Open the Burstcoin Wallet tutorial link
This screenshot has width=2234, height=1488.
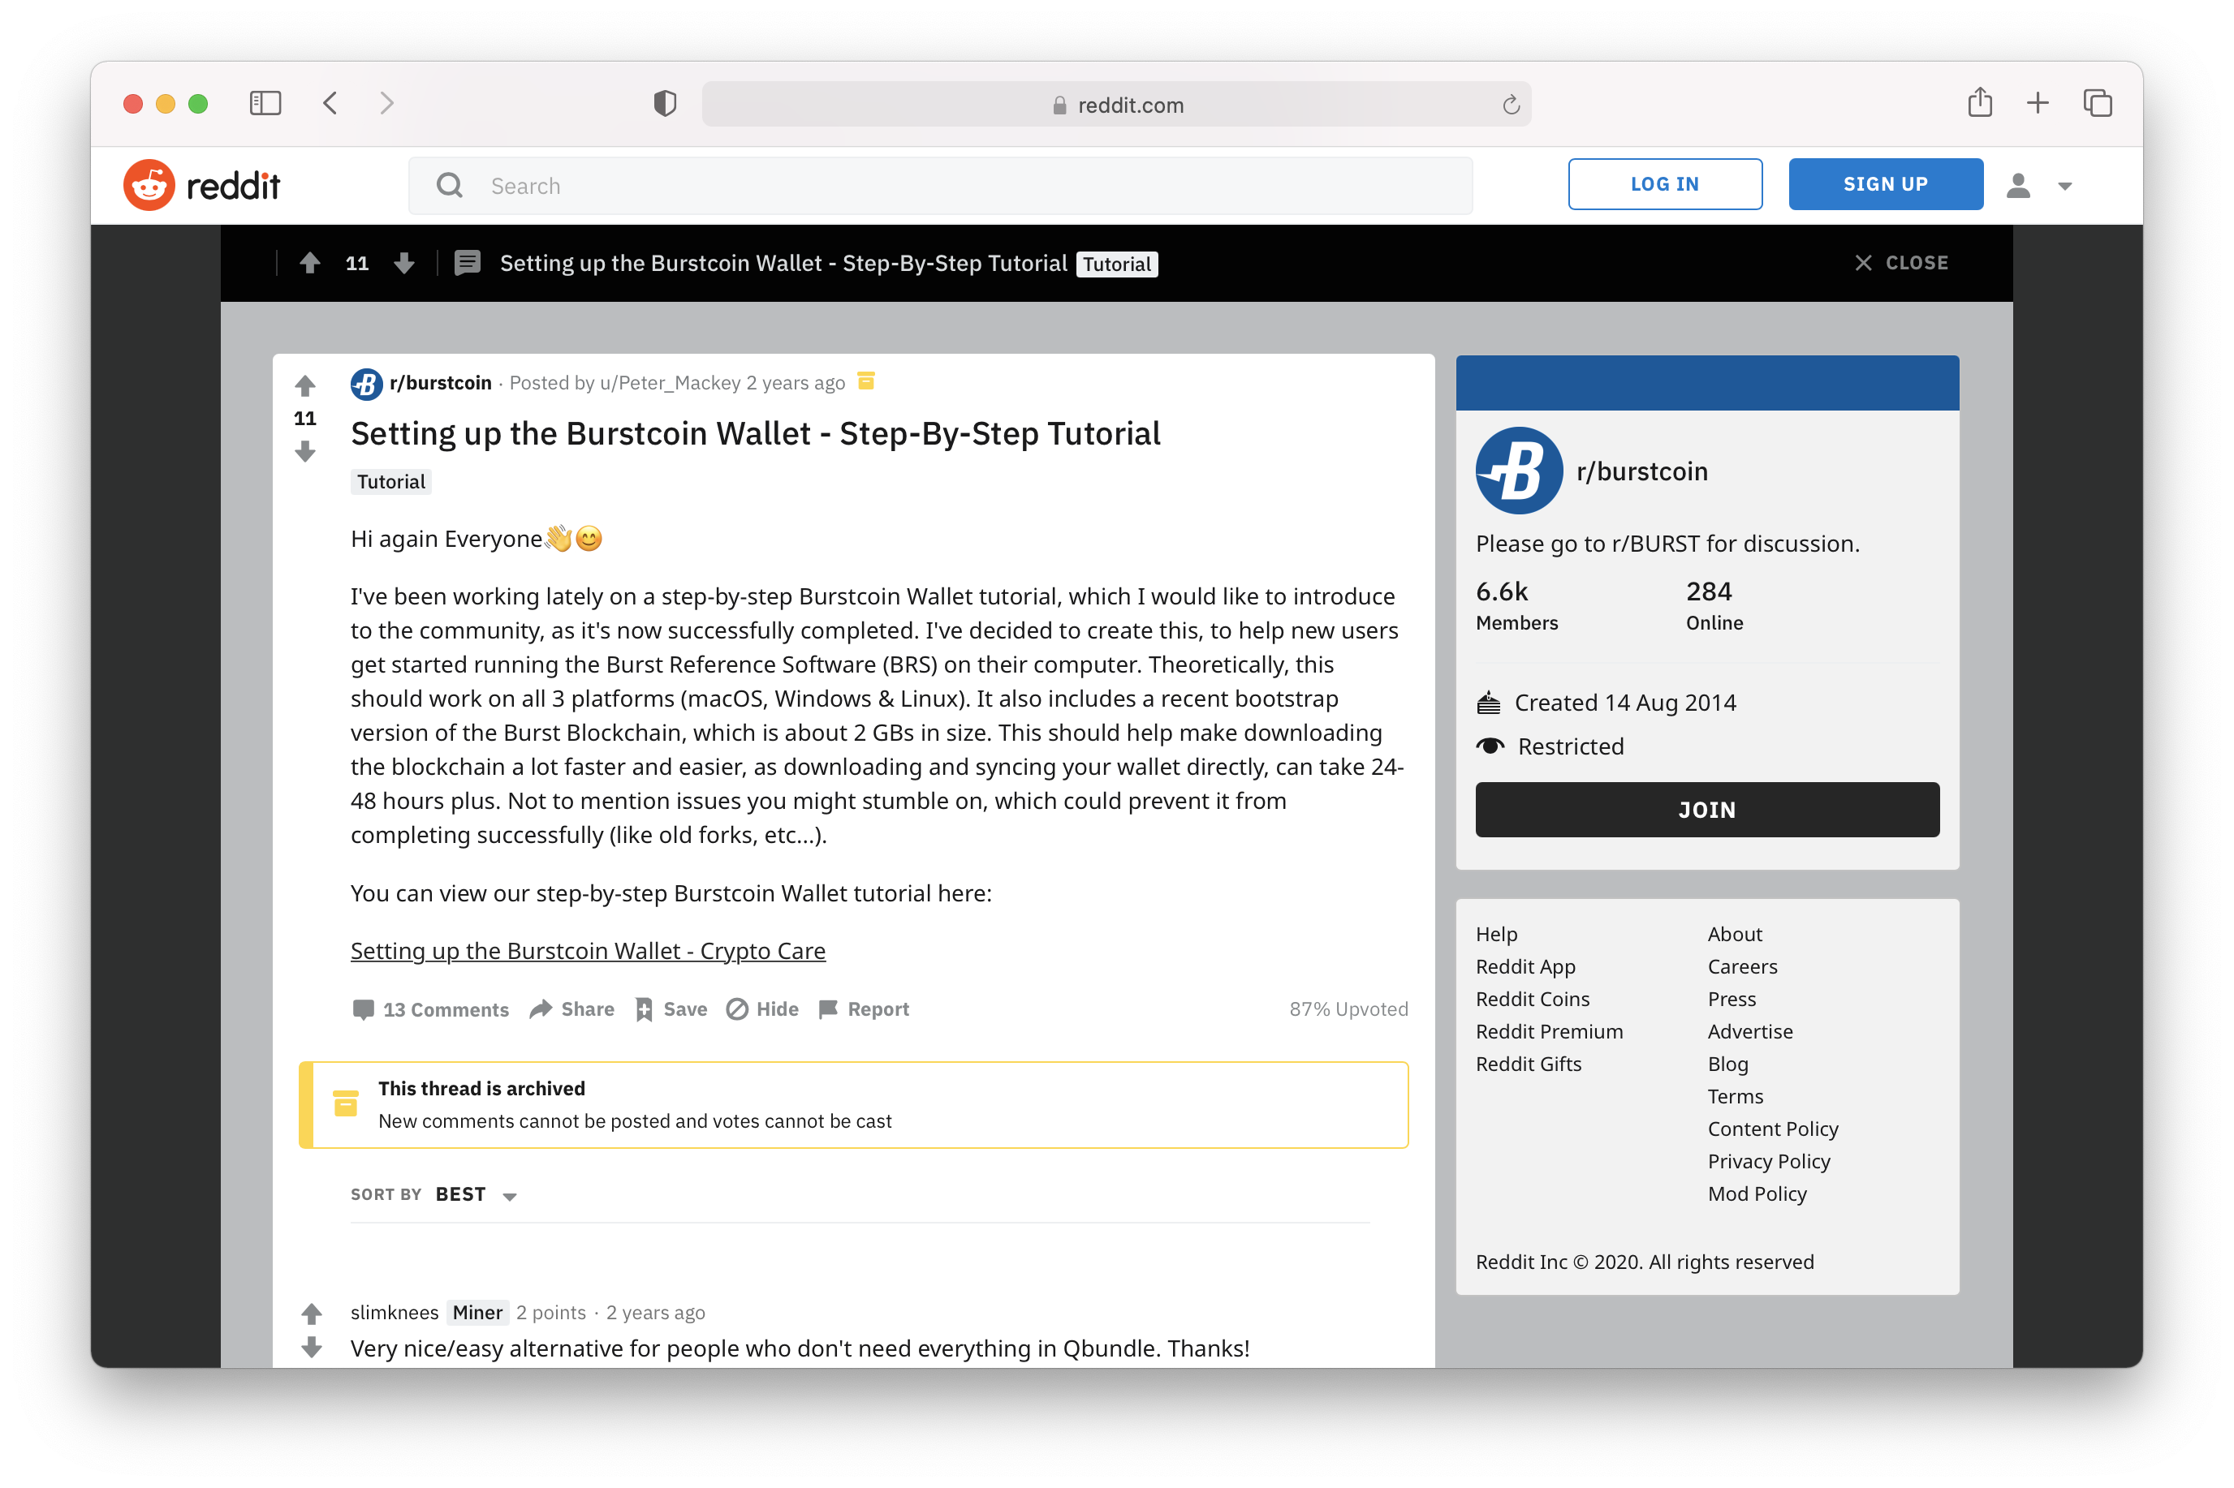point(588,950)
